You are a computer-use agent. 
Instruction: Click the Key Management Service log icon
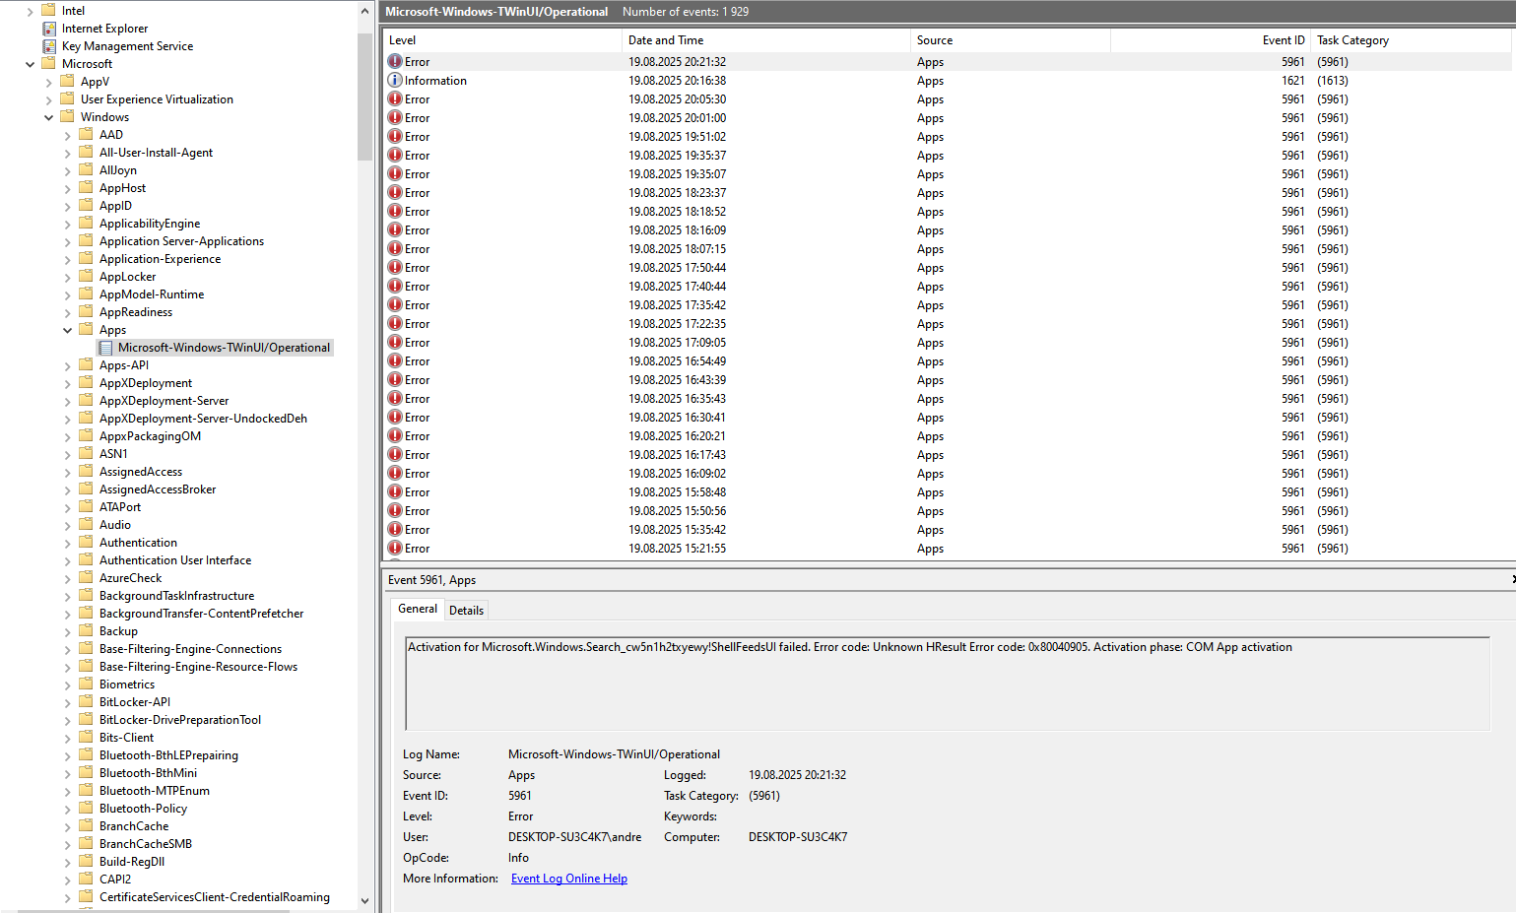tap(49, 46)
